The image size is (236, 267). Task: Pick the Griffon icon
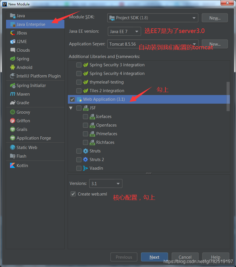point(13,121)
